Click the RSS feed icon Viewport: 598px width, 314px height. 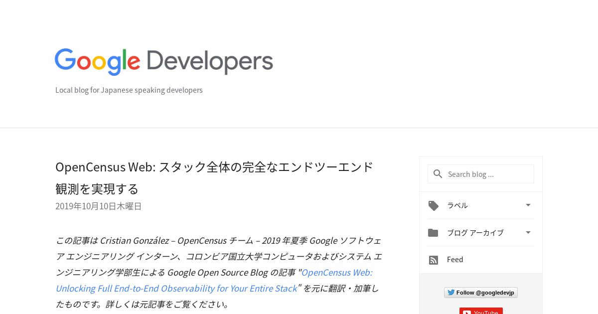434,260
